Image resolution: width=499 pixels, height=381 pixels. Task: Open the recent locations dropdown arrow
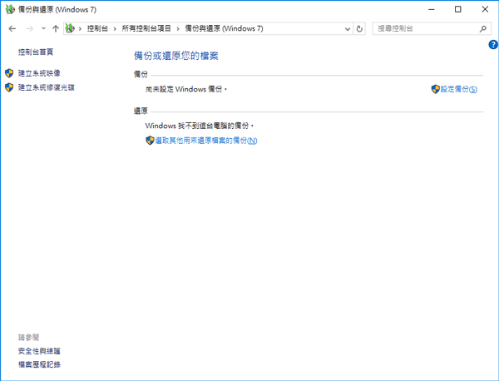tap(42, 28)
